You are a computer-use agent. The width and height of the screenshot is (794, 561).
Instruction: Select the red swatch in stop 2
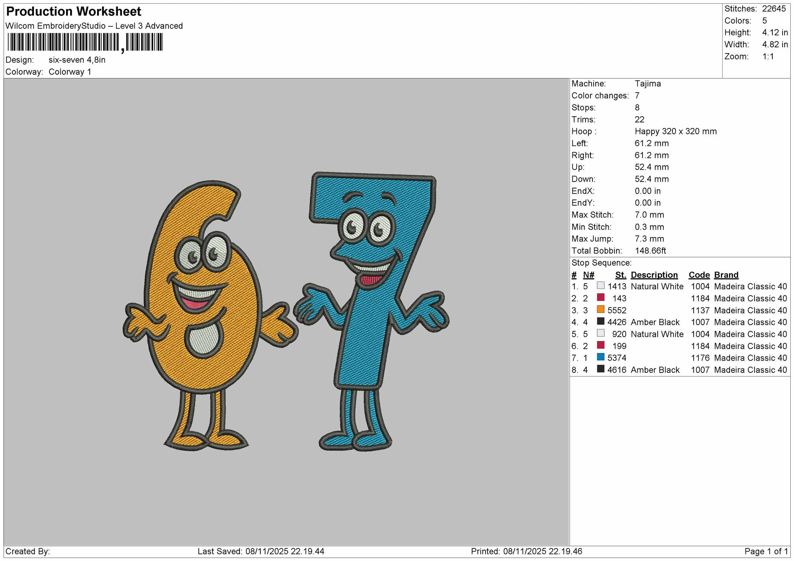tap(601, 297)
